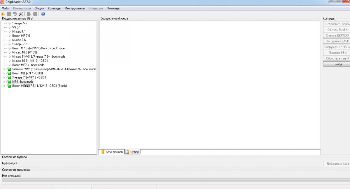Click the Выход button

click(x=337, y=64)
